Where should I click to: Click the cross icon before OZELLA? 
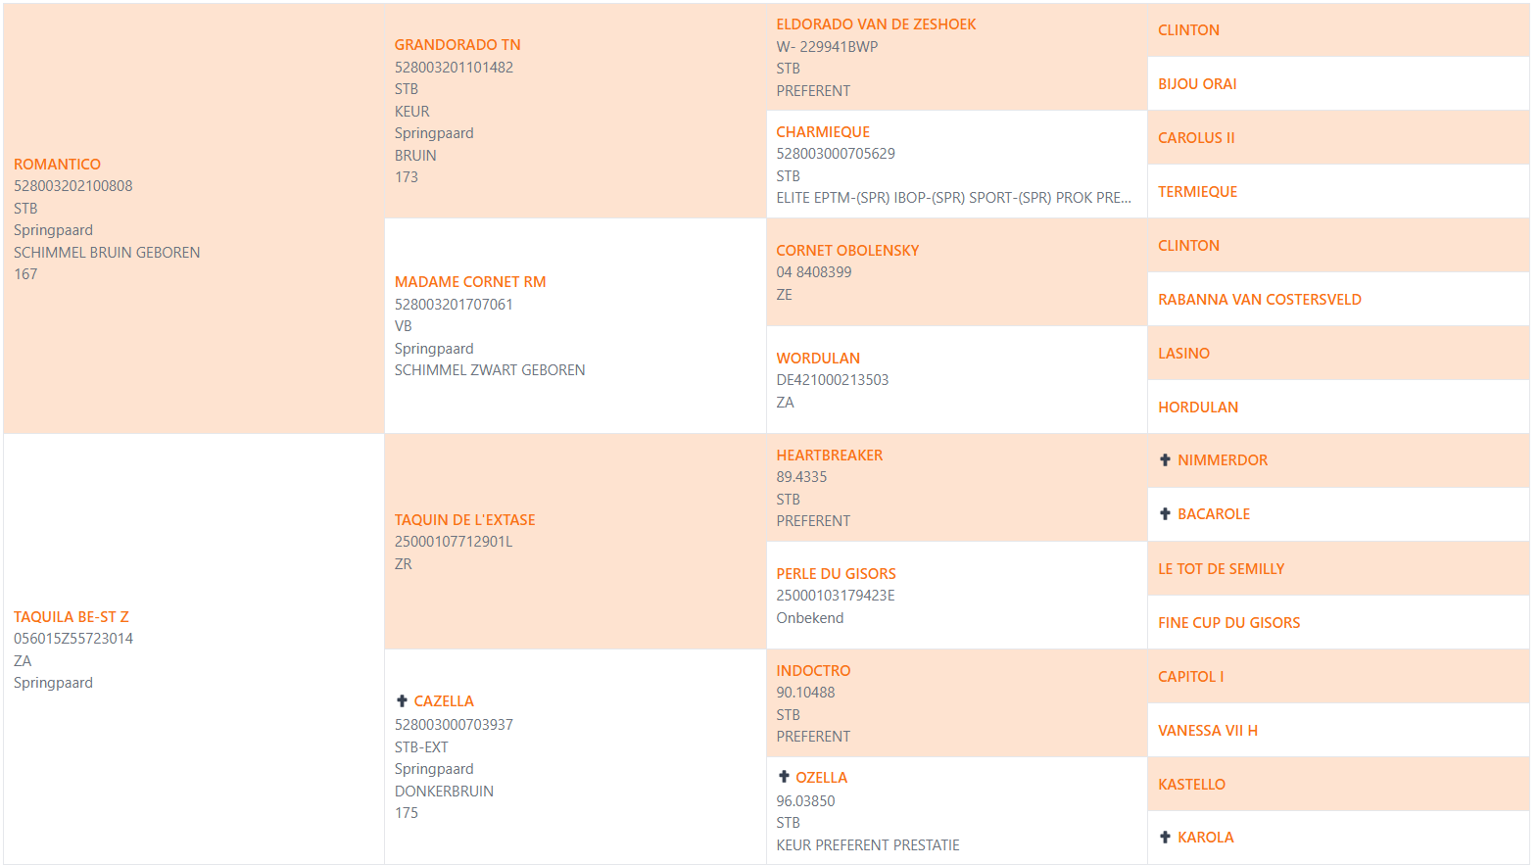coord(784,776)
